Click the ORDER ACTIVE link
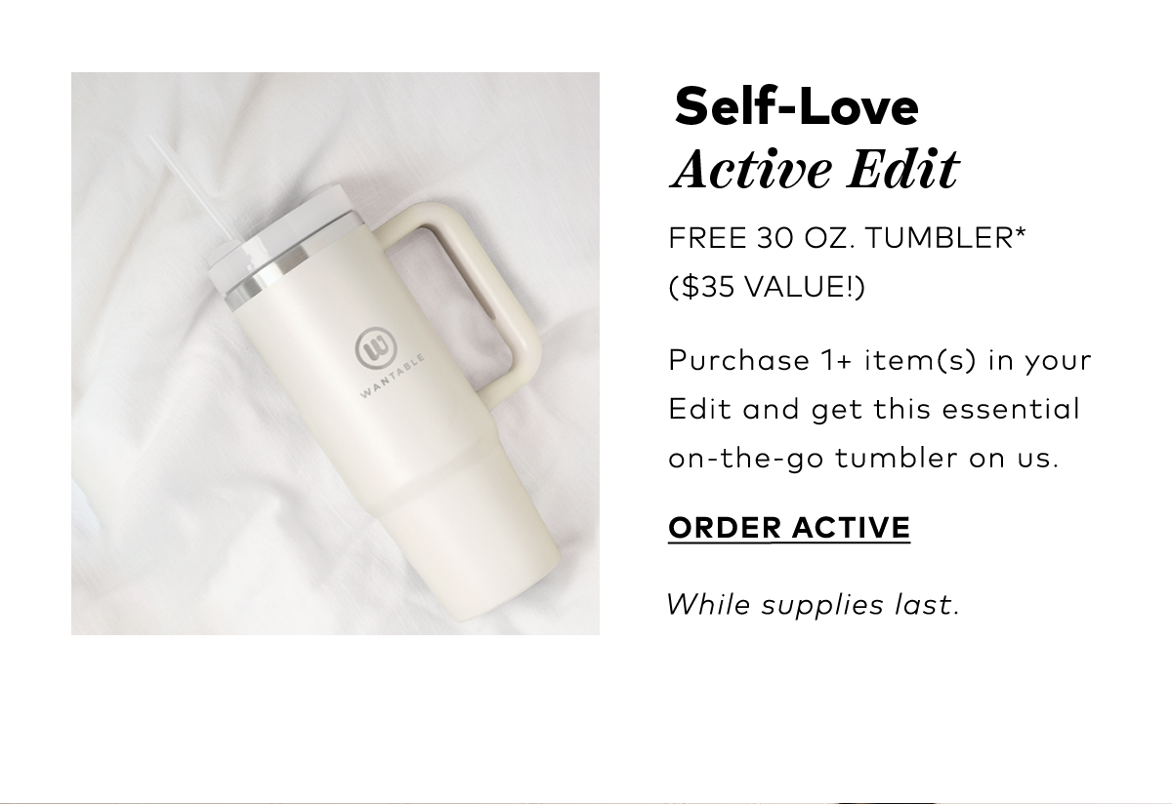1172x804 pixels. pyautogui.click(x=789, y=528)
